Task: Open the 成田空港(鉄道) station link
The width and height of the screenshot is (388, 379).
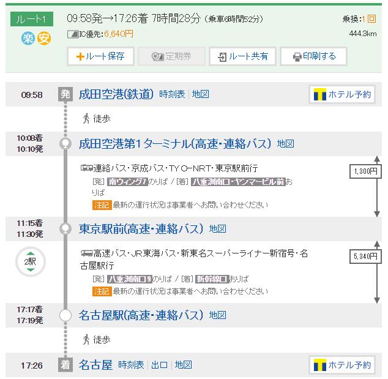Action: point(116,94)
